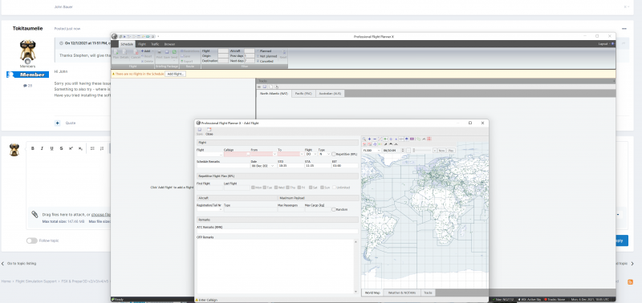Open the From airport dropdown
This screenshot has width=642, height=303.
coord(274,154)
